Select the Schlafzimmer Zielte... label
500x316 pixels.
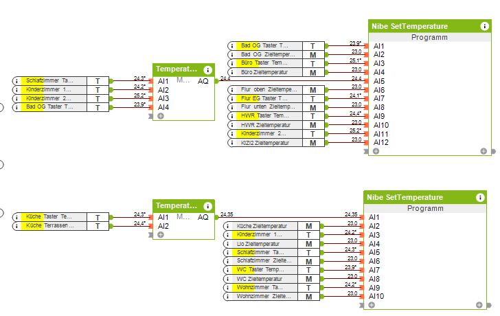tap(264, 261)
